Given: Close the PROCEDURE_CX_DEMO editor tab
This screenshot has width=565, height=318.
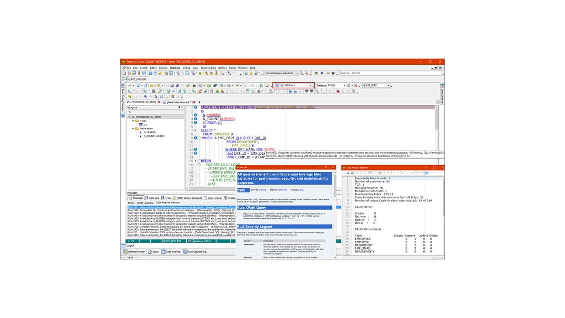Looking at the screenshot, I should [159, 102].
